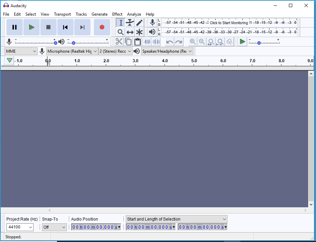Click the playback volume slider handle

pos(74,43)
